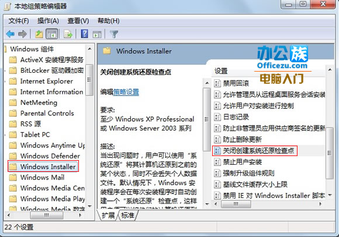Toggle the action pane toolbar icon
Screen dimensions: 339x237
point(97,34)
